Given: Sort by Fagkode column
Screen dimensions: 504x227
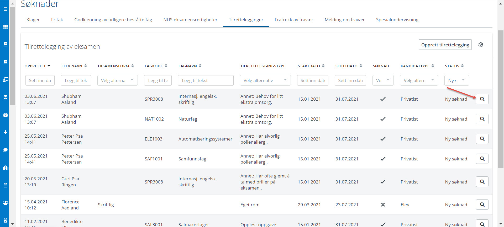Looking at the screenshot, I should click(156, 66).
